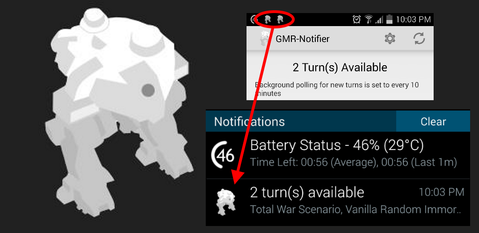This screenshot has width=479, height=233.
Task: Tap the robot icon beside turns notification
Action: click(x=226, y=202)
